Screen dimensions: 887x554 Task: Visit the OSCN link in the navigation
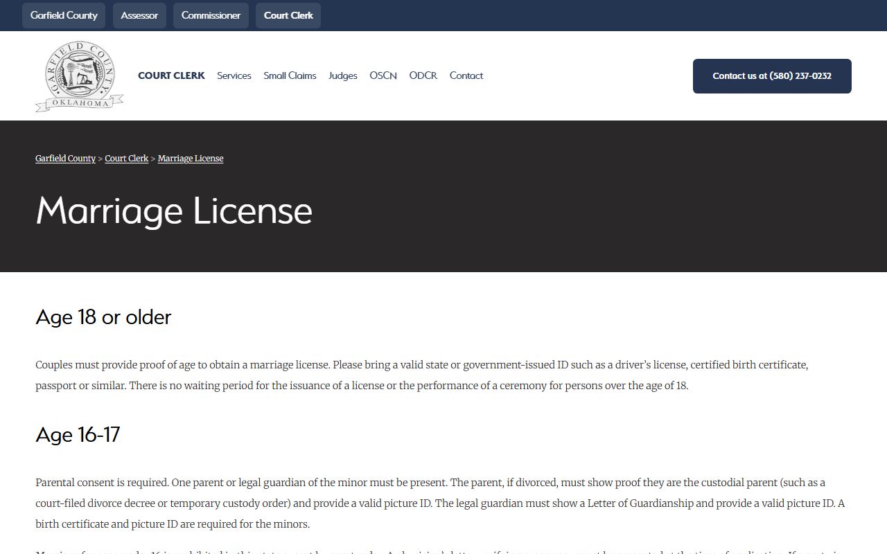click(383, 75)
